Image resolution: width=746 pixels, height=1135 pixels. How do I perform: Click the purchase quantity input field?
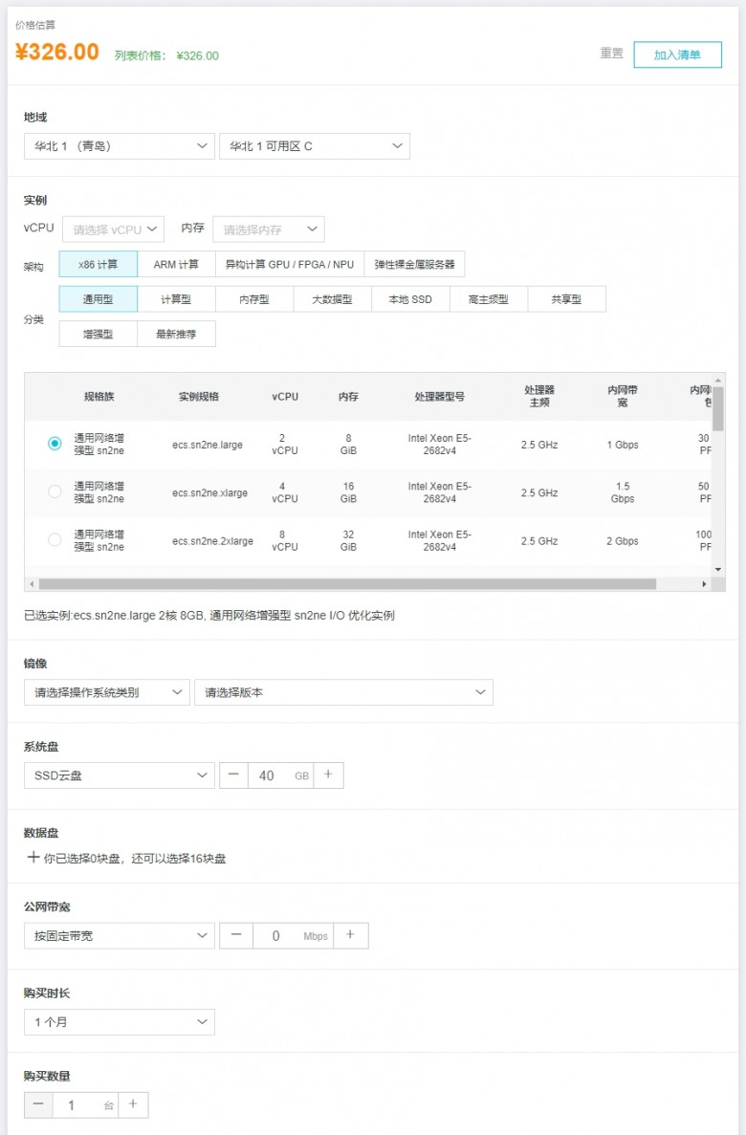(85, 1104)
